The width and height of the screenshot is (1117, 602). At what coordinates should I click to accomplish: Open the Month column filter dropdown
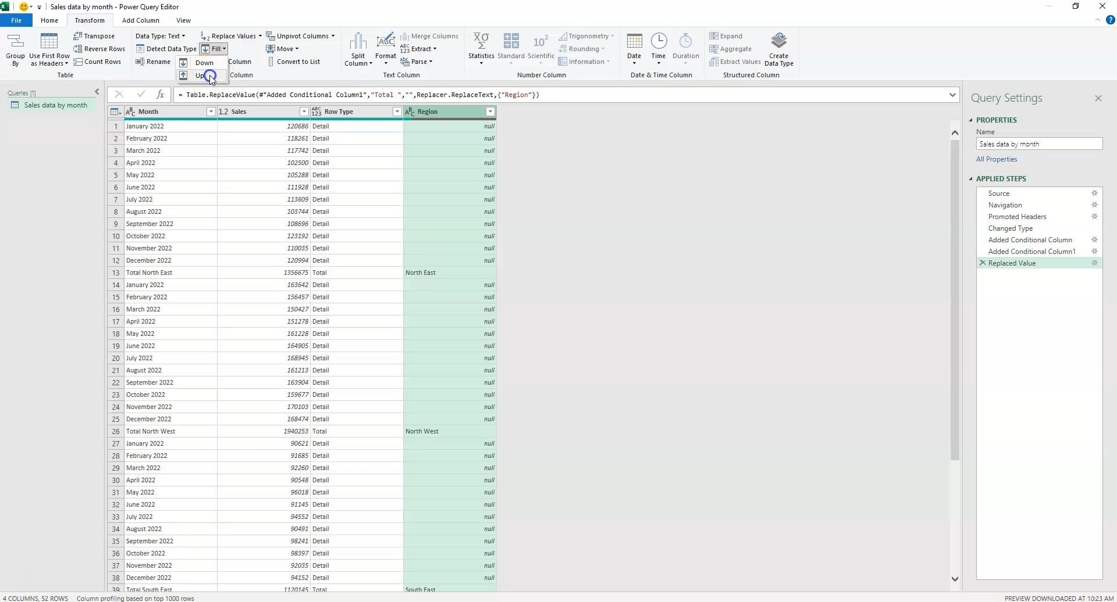(211, 111)
